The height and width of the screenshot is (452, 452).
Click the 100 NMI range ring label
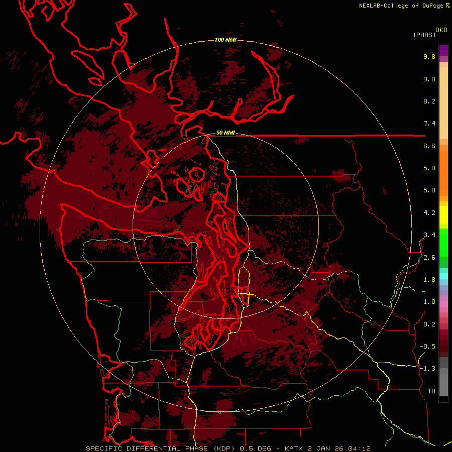[225, 40]
